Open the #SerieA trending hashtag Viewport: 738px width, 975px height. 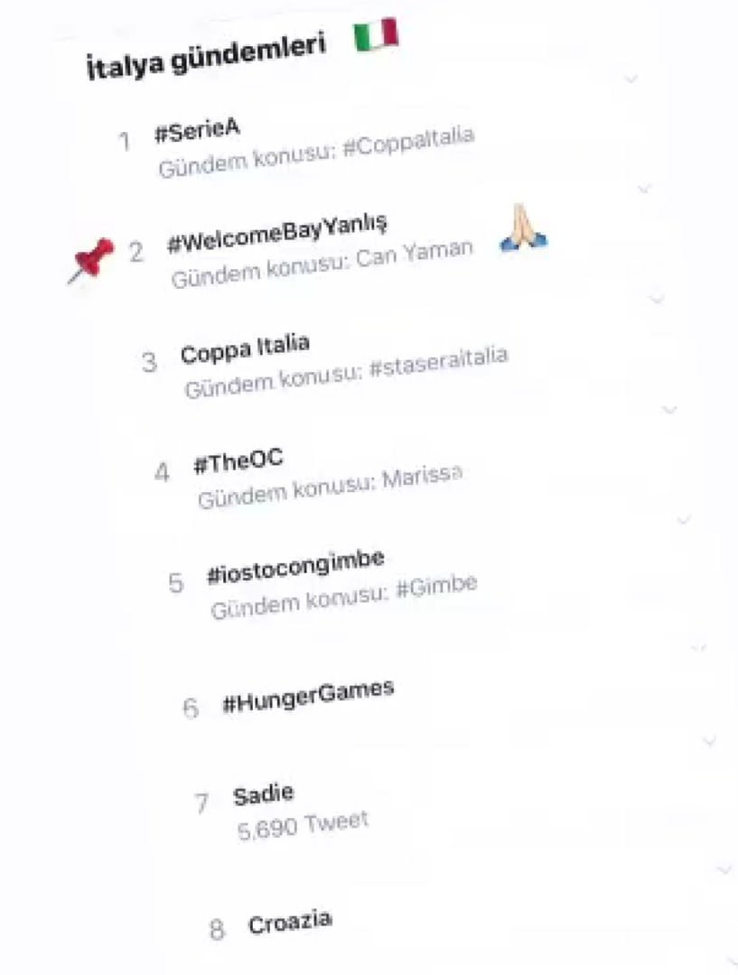click(x=197, y=129)
